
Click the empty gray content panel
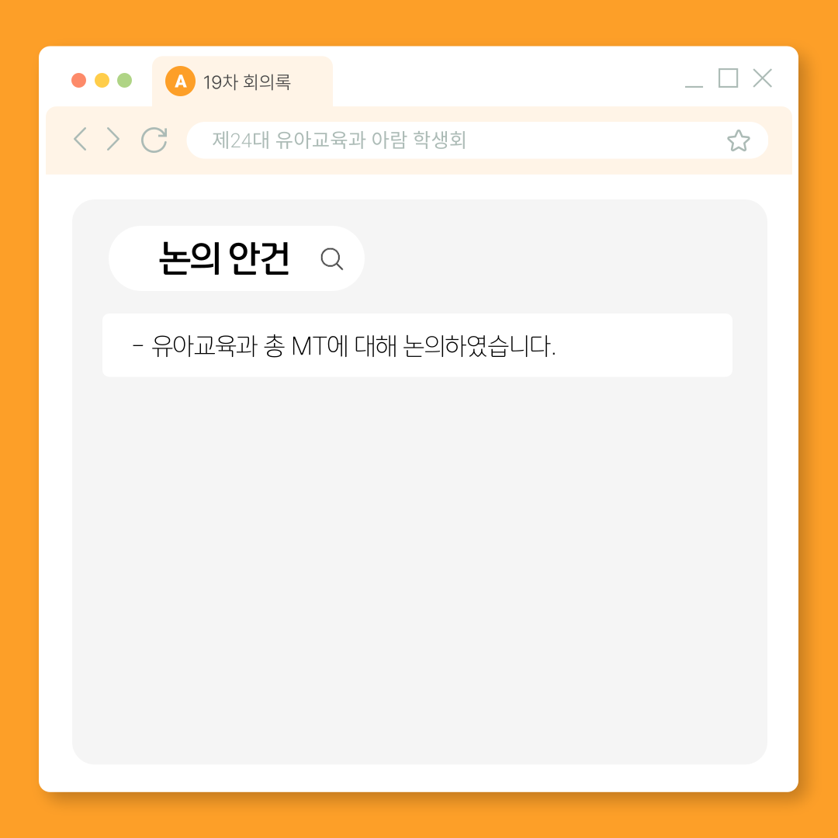click(420, 566)
